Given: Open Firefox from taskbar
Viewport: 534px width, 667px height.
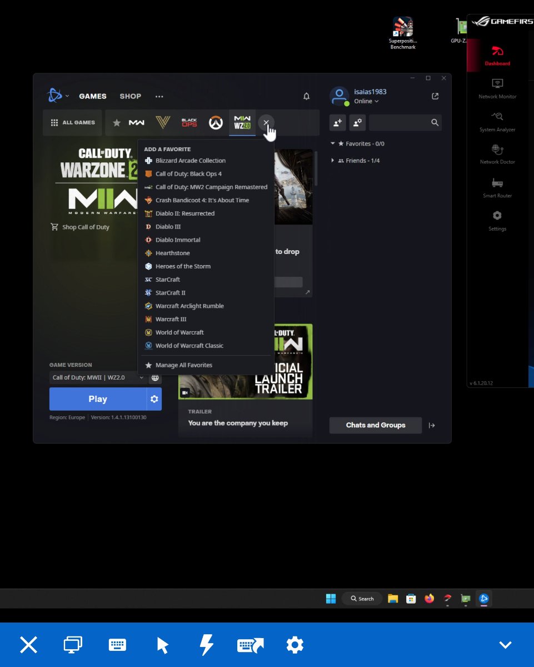Looking at the screenshot, I should tap(429, 599).
